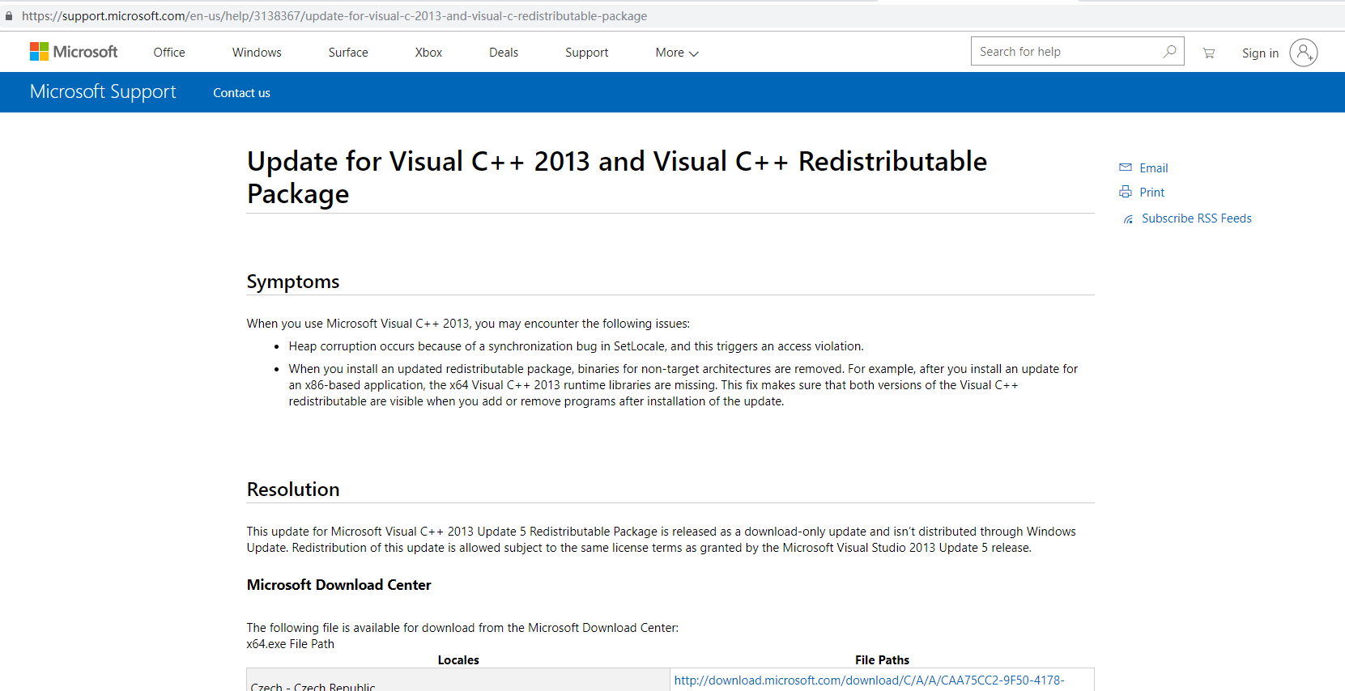Open the Office menu item
The height and width of the screenshot is (691, 1345).
click(169, 53)
